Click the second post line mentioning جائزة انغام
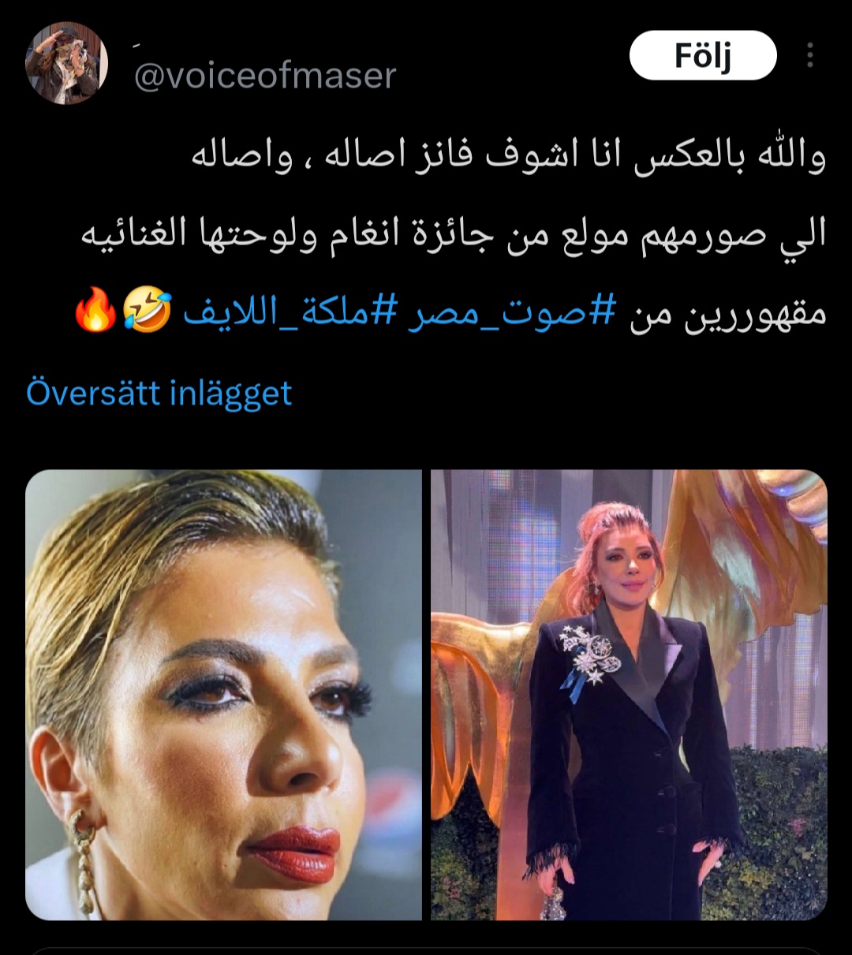852x955 pixels. pos(454,235)
